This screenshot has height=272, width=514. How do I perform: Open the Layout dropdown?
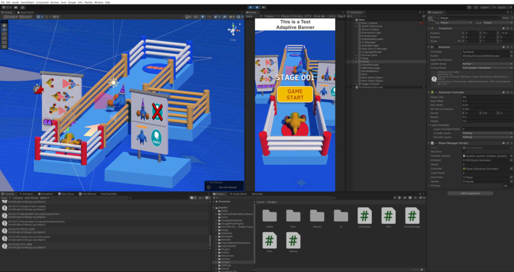pos(503,7)
